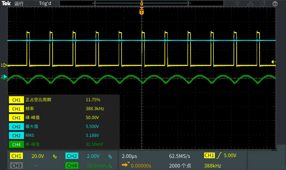Click trigger level value 5.00V
Screen dimensions: 286x170
click(x=230, y=155)
